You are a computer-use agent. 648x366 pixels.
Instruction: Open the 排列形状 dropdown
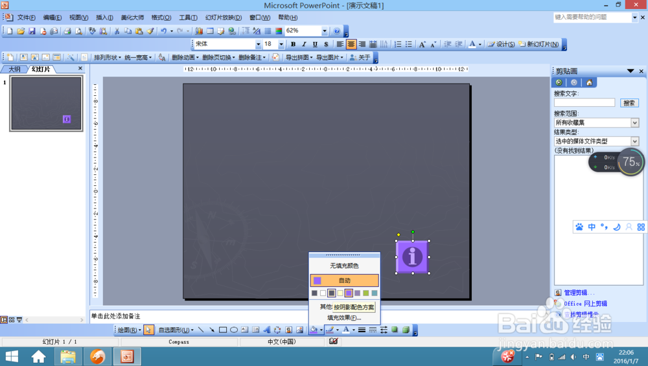pos(108,58)
